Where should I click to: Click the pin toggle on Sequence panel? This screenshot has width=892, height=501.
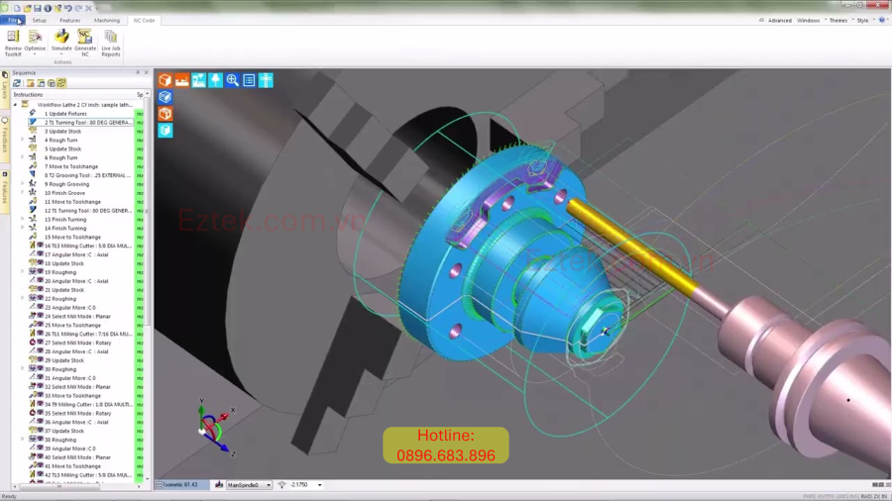pos(138,72)
